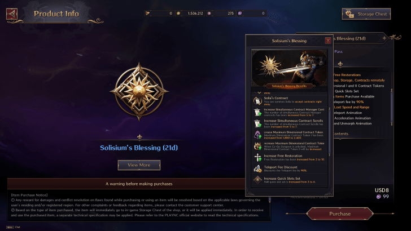Viewport: 411px width, 231px height.
Task: Click the Solisium's Blessing sun emblem
Action: click(139, 91)
